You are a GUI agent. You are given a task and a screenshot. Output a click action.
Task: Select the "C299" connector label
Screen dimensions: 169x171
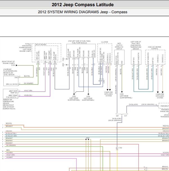104,82
